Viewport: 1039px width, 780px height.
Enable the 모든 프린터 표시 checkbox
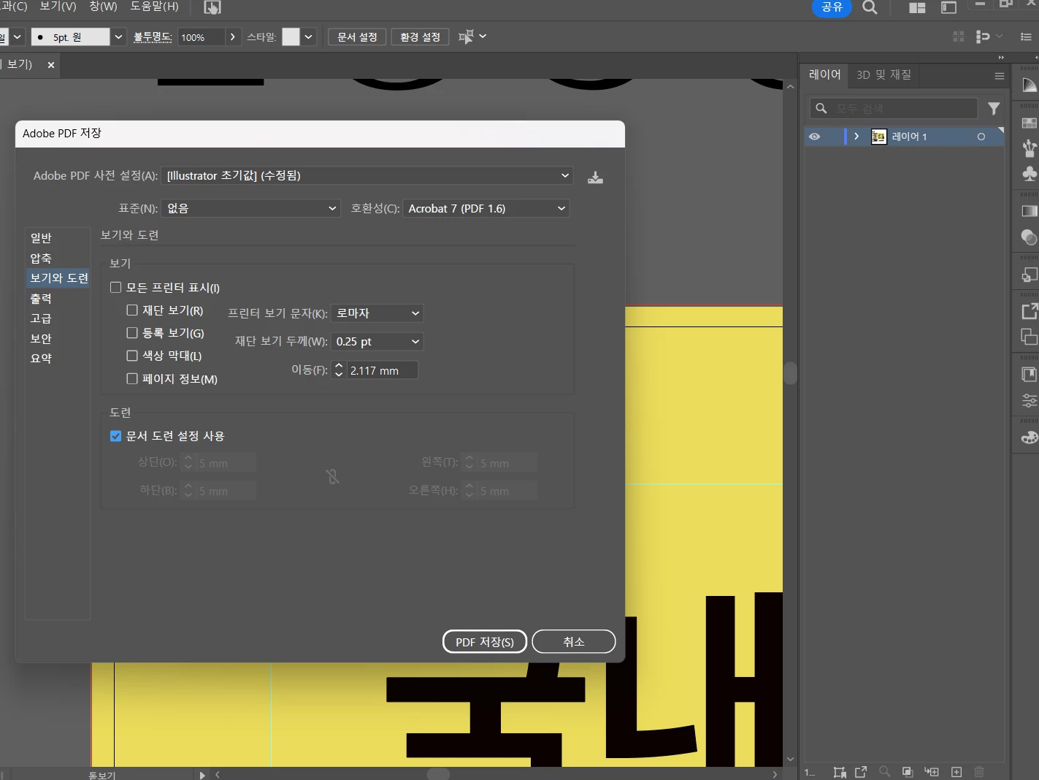click(115, 288)
